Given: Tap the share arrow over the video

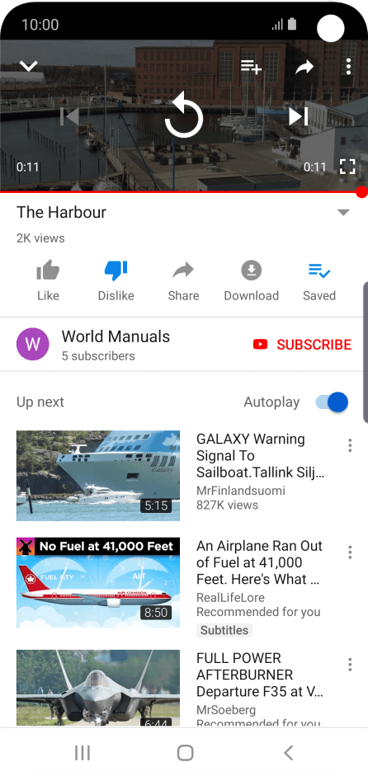Looking at the screenshot, I should coord(304,67).
